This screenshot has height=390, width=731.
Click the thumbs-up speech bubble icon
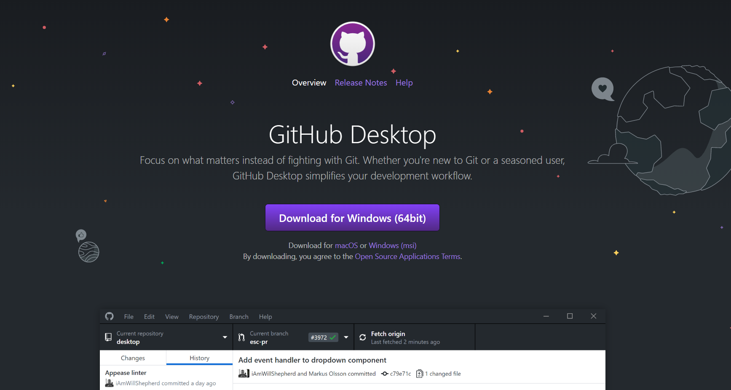[x=81, y=235]
